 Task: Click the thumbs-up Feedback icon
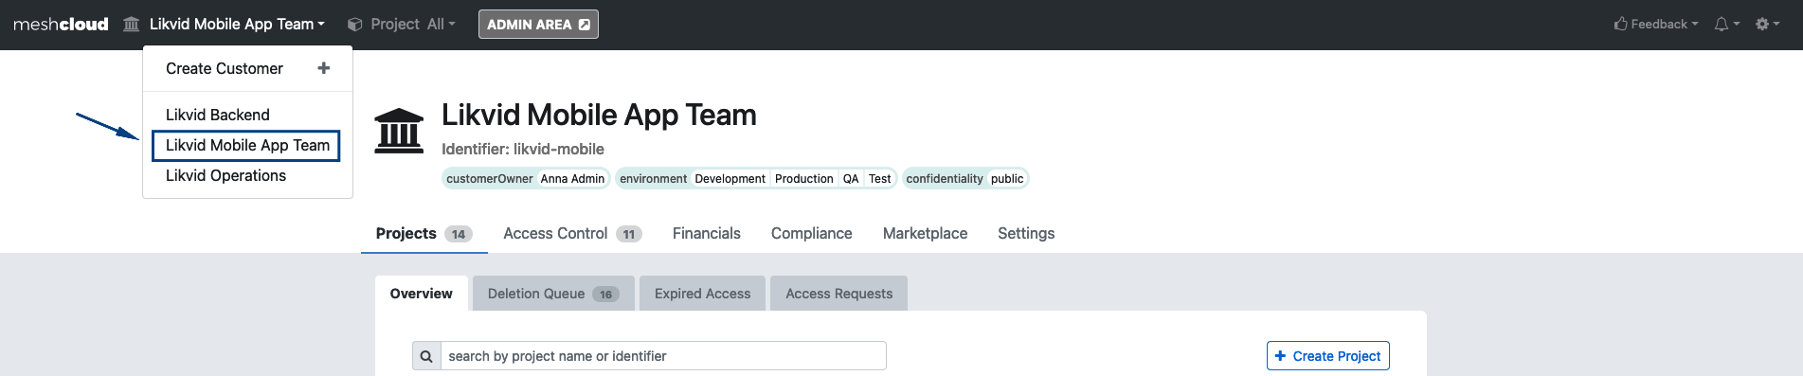(1621, 24)
